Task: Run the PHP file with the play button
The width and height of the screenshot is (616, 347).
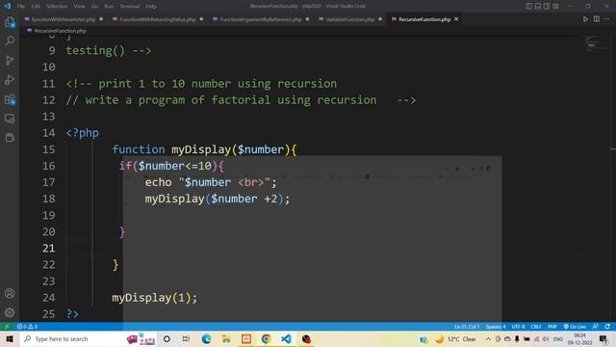Action: click(585, 19)
